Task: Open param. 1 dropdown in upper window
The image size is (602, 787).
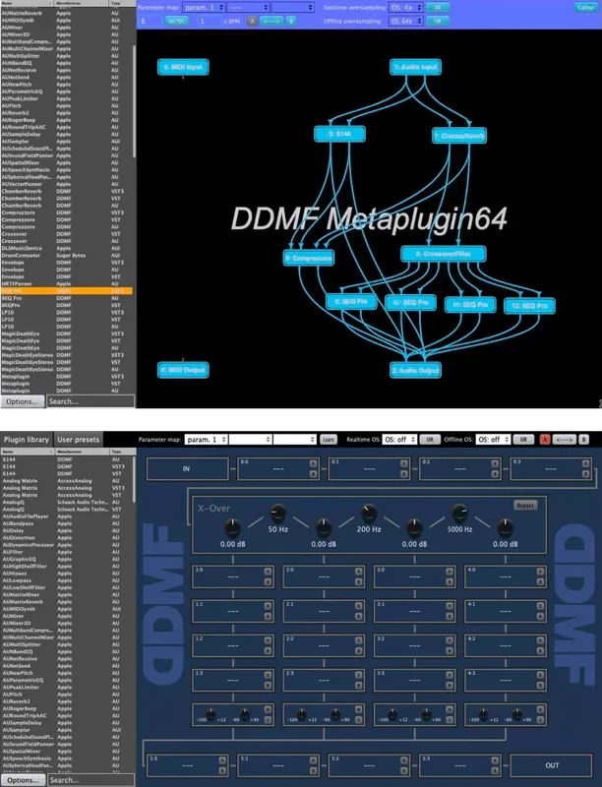Action: tap(204, 7)
